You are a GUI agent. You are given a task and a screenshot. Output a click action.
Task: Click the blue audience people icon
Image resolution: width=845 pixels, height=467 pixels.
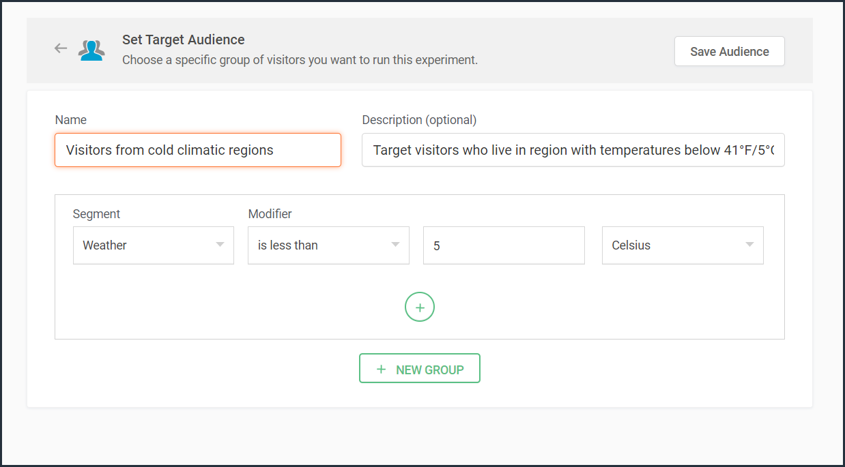click(91, 50)
